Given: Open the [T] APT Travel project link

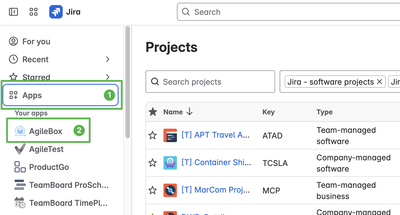Looking at the screenshot, I should (x=215, y=135).
